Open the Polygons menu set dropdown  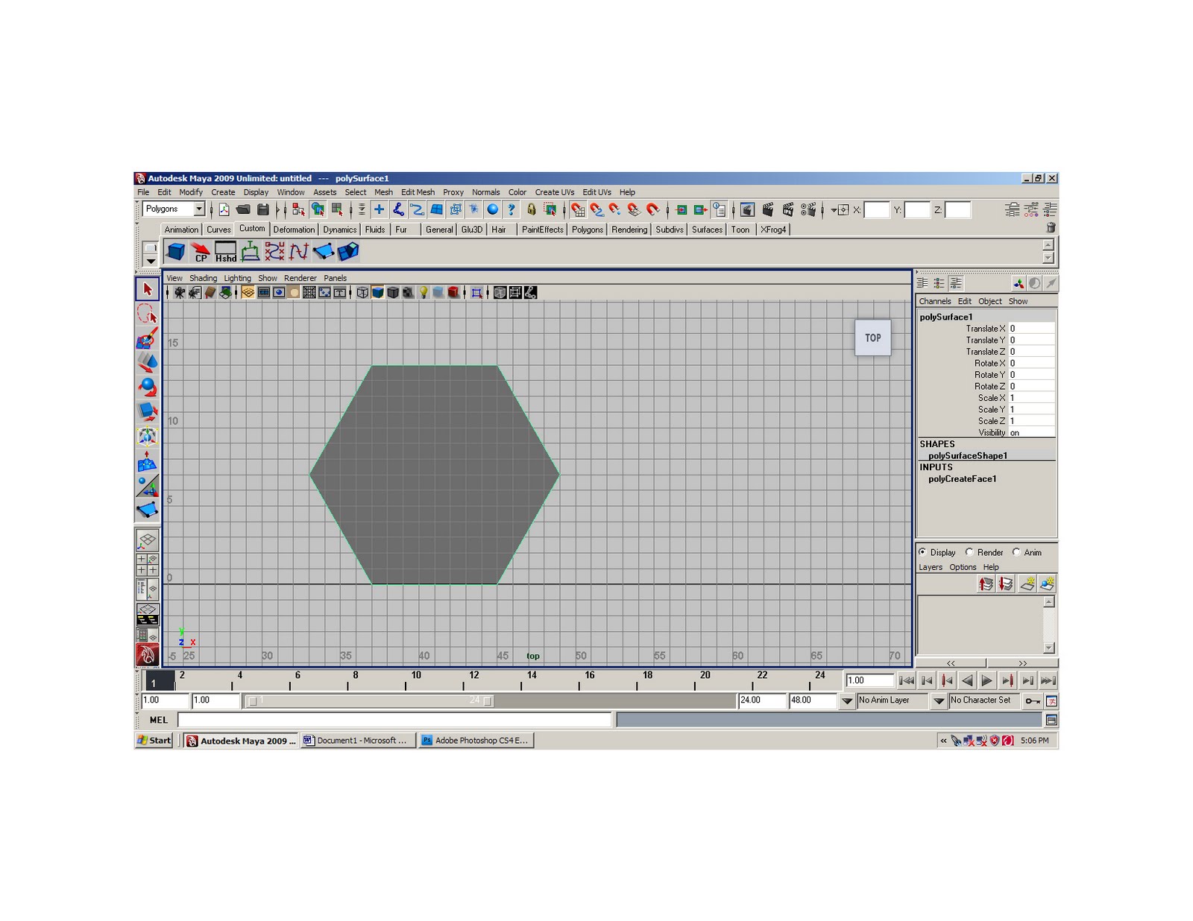199,209
